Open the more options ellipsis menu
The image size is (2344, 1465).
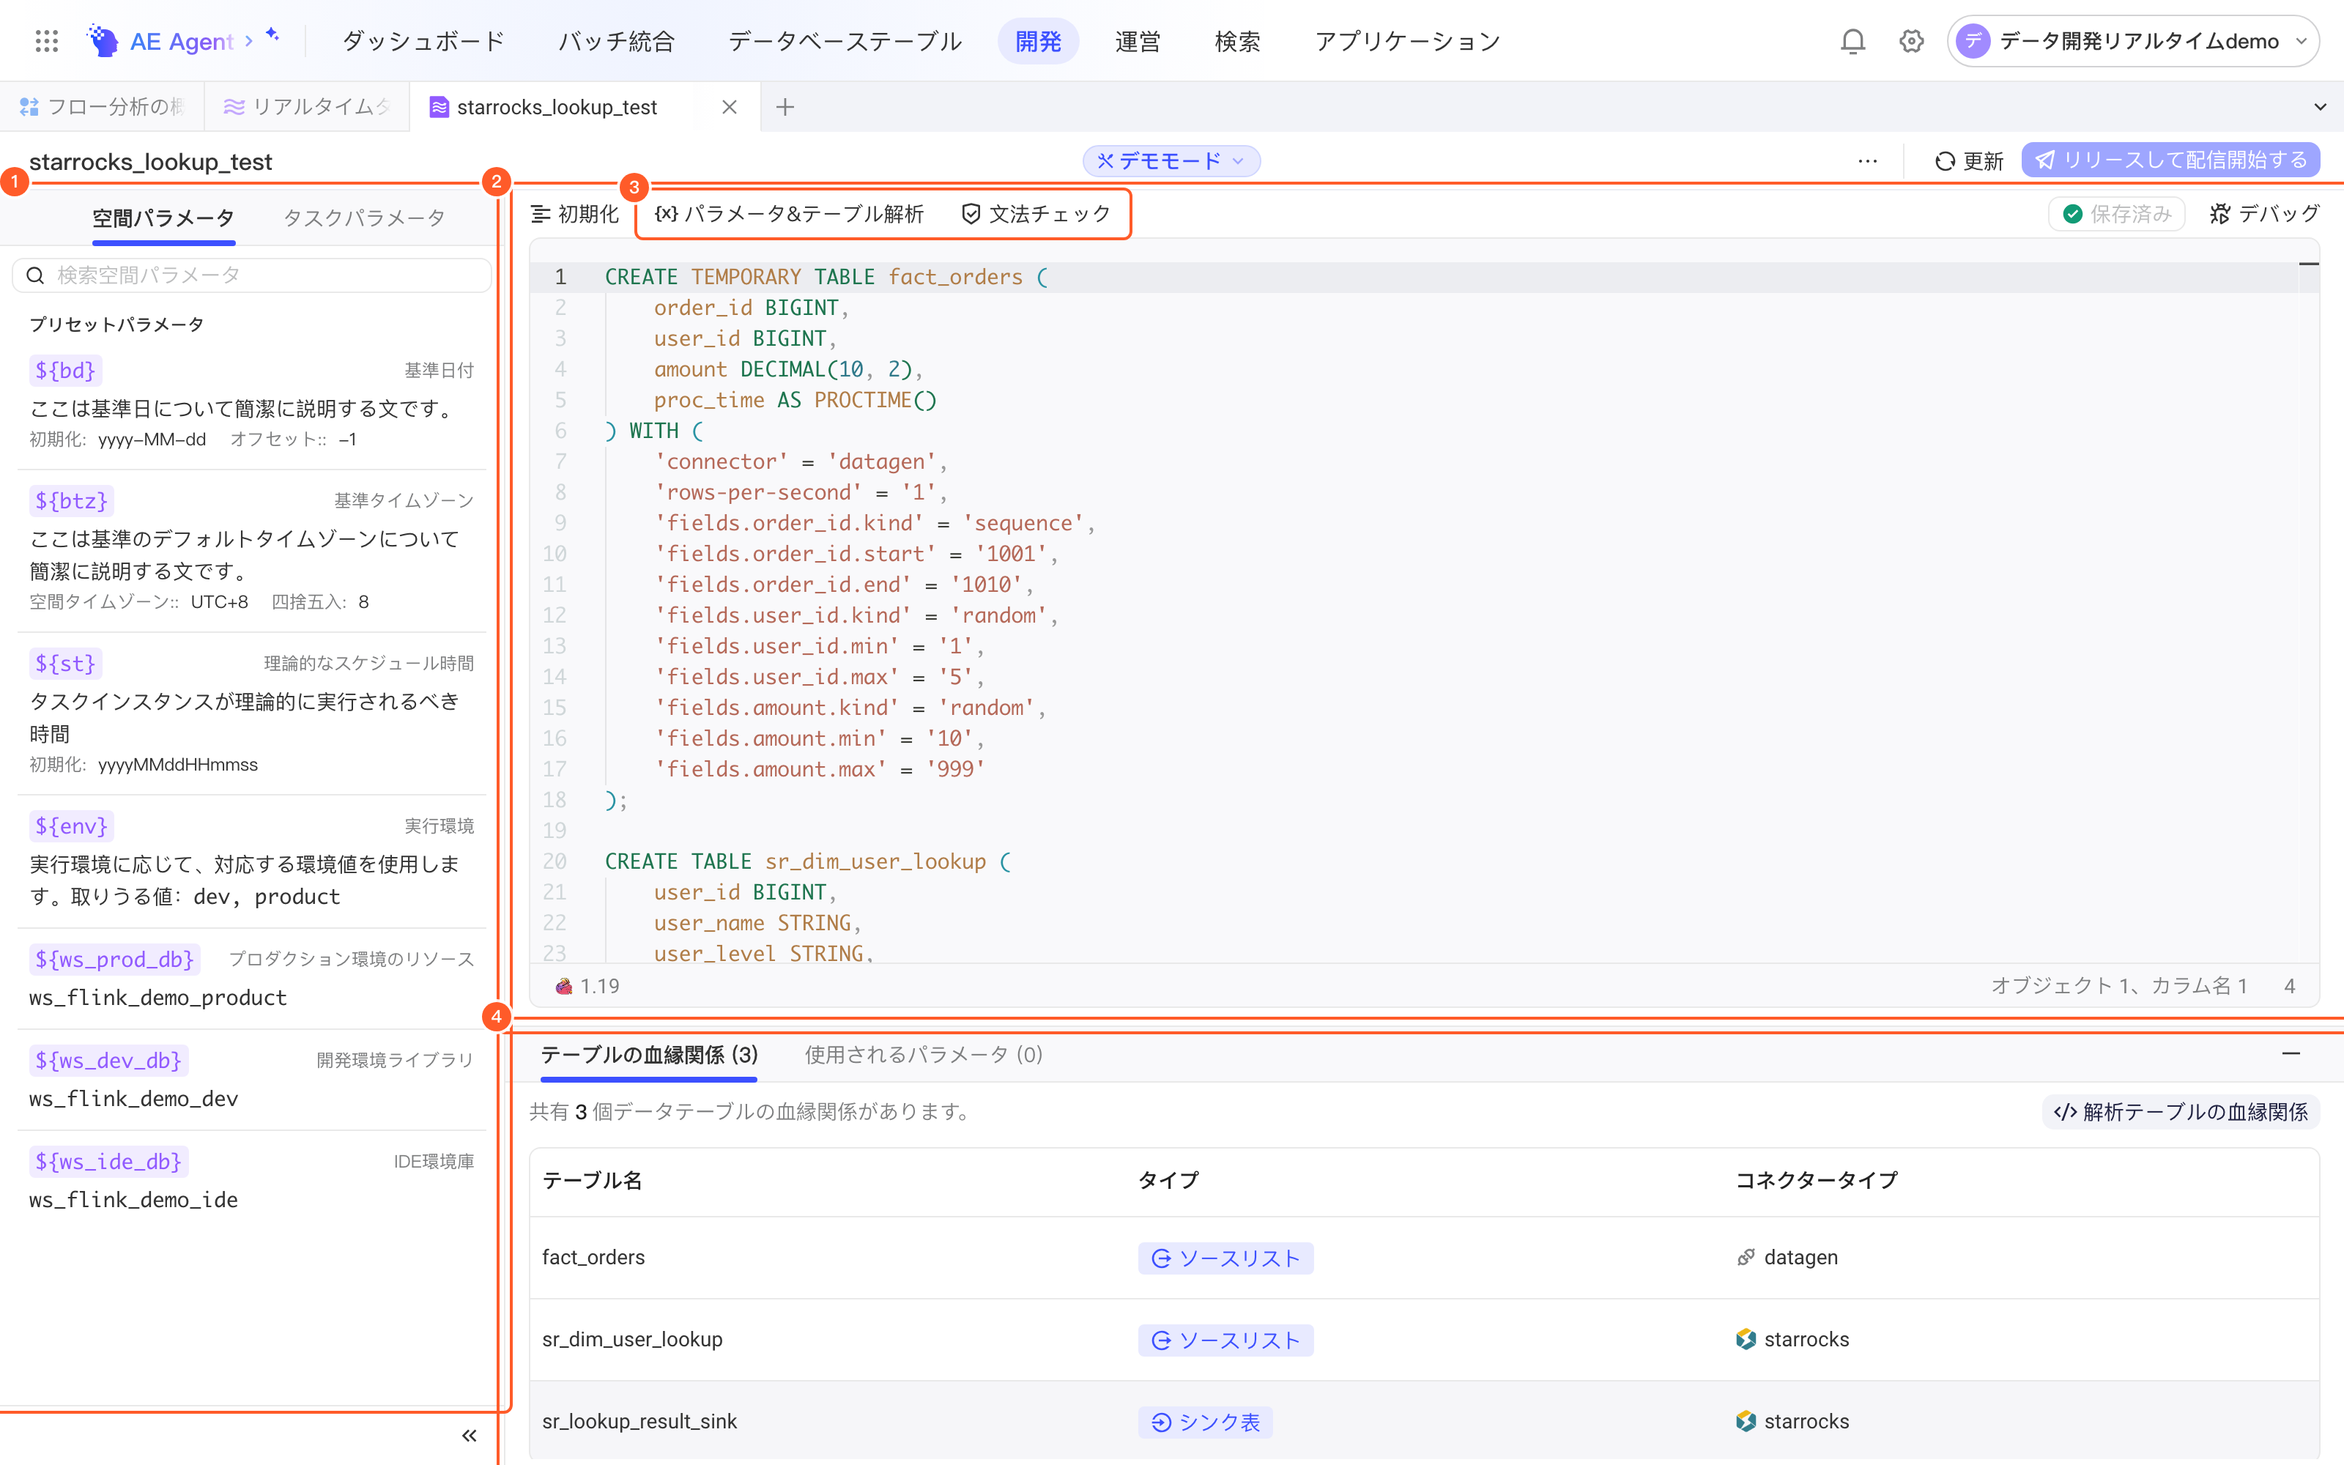(x=1867, y=161)
